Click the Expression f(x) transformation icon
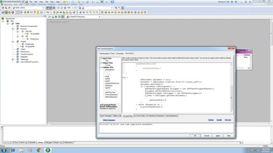Screen dimensions: 273x153 pyautogui.click(x=31, y=12)
